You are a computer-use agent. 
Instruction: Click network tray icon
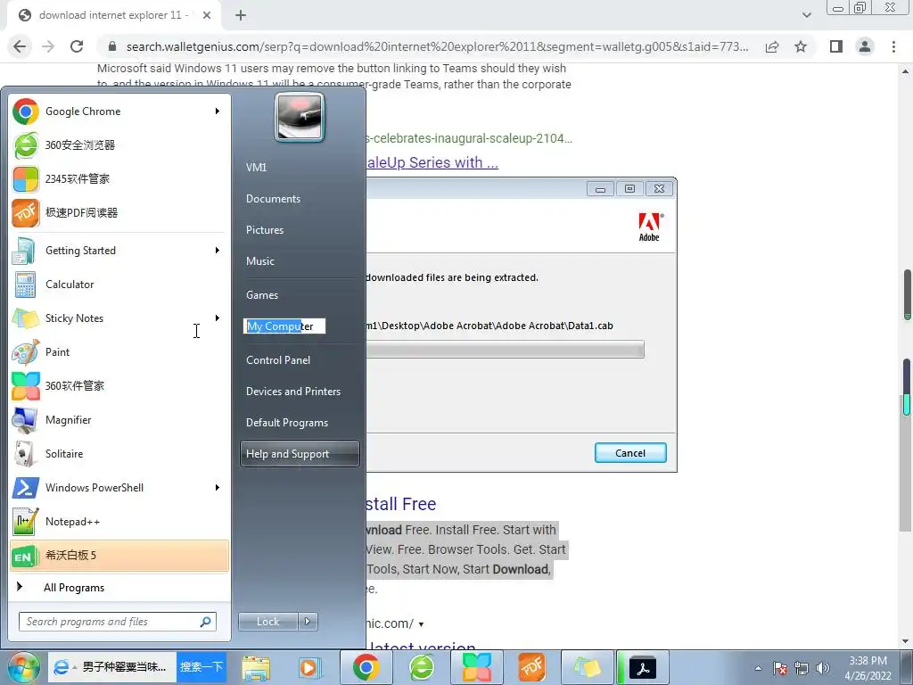pos(802,668)
